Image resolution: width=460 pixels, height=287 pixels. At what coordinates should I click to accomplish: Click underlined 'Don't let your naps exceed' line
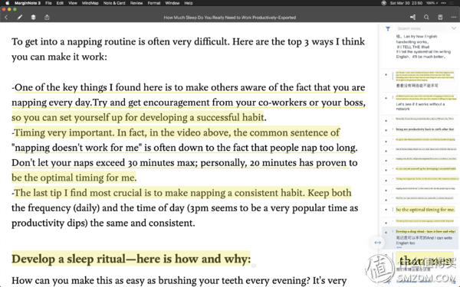coord(184,163)
